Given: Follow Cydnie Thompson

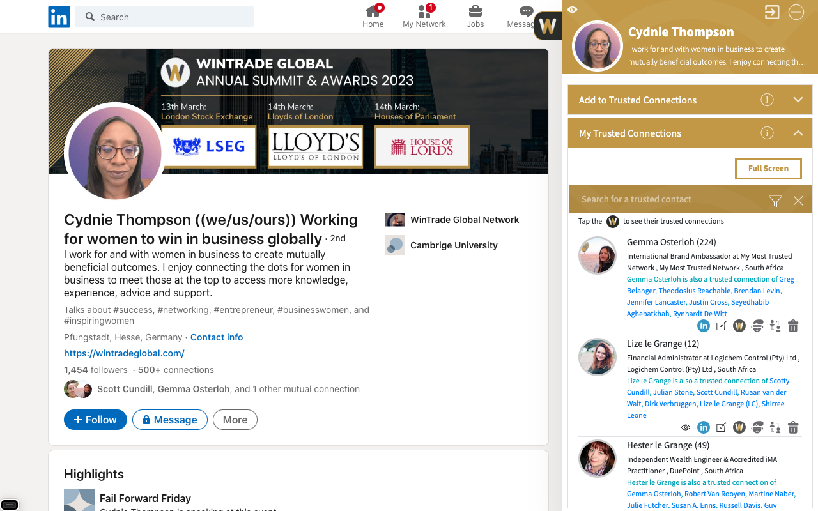Looking at the screenshot, I should [x=95, y=420].
